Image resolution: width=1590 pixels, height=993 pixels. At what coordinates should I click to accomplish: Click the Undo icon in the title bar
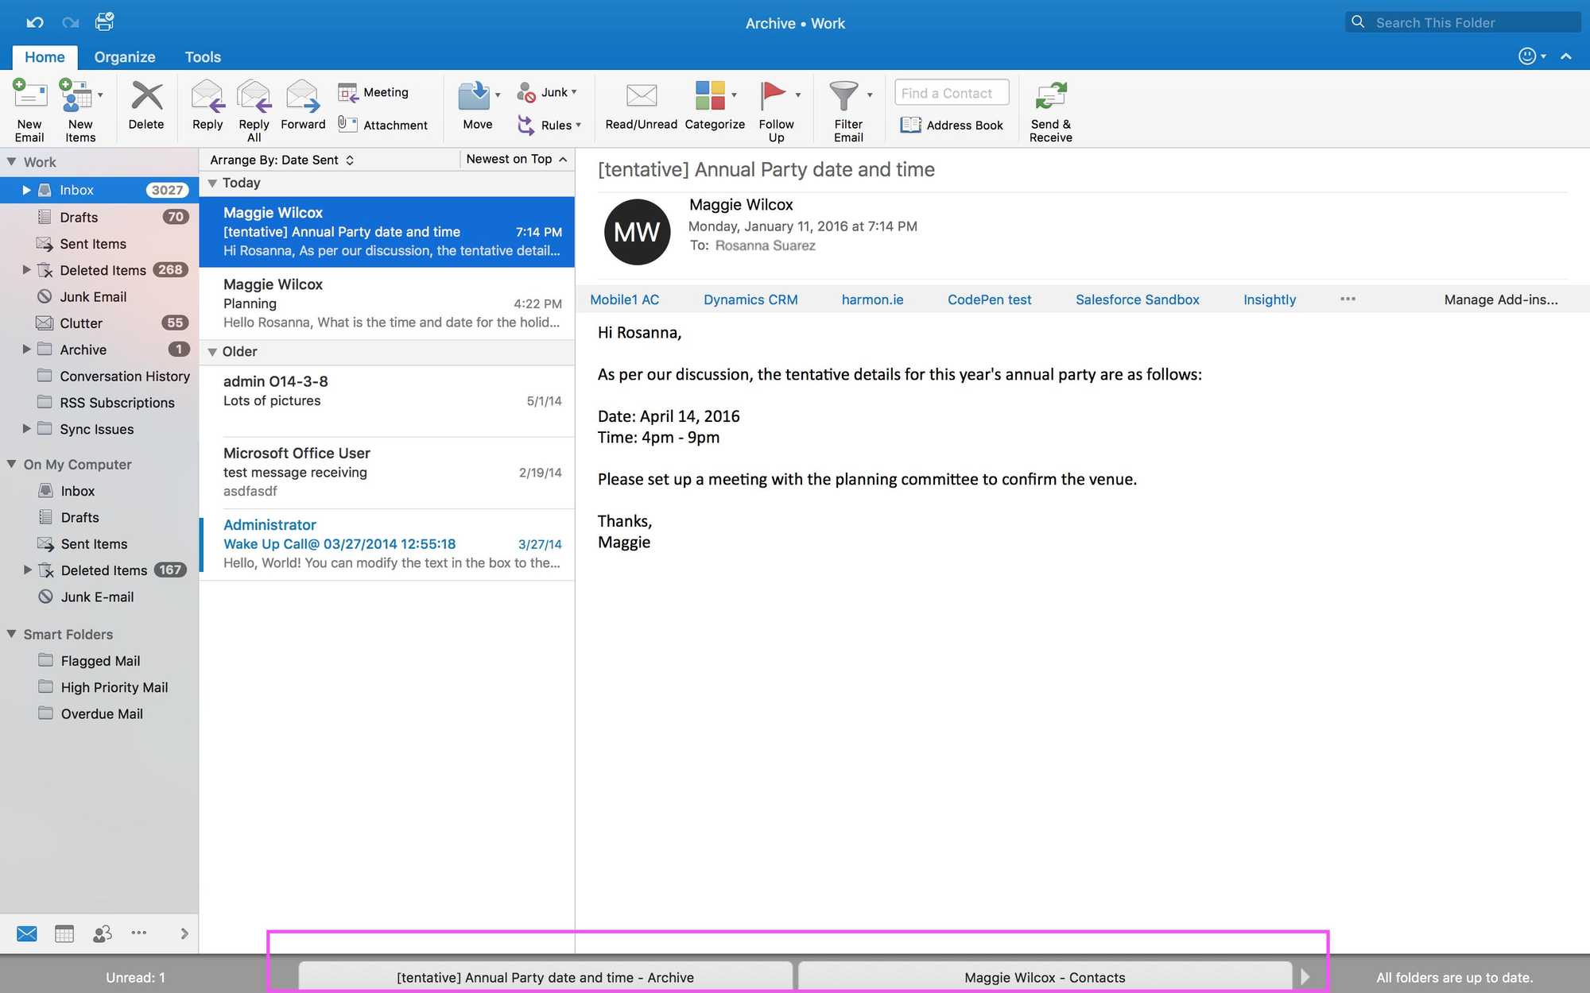[34, 21]
